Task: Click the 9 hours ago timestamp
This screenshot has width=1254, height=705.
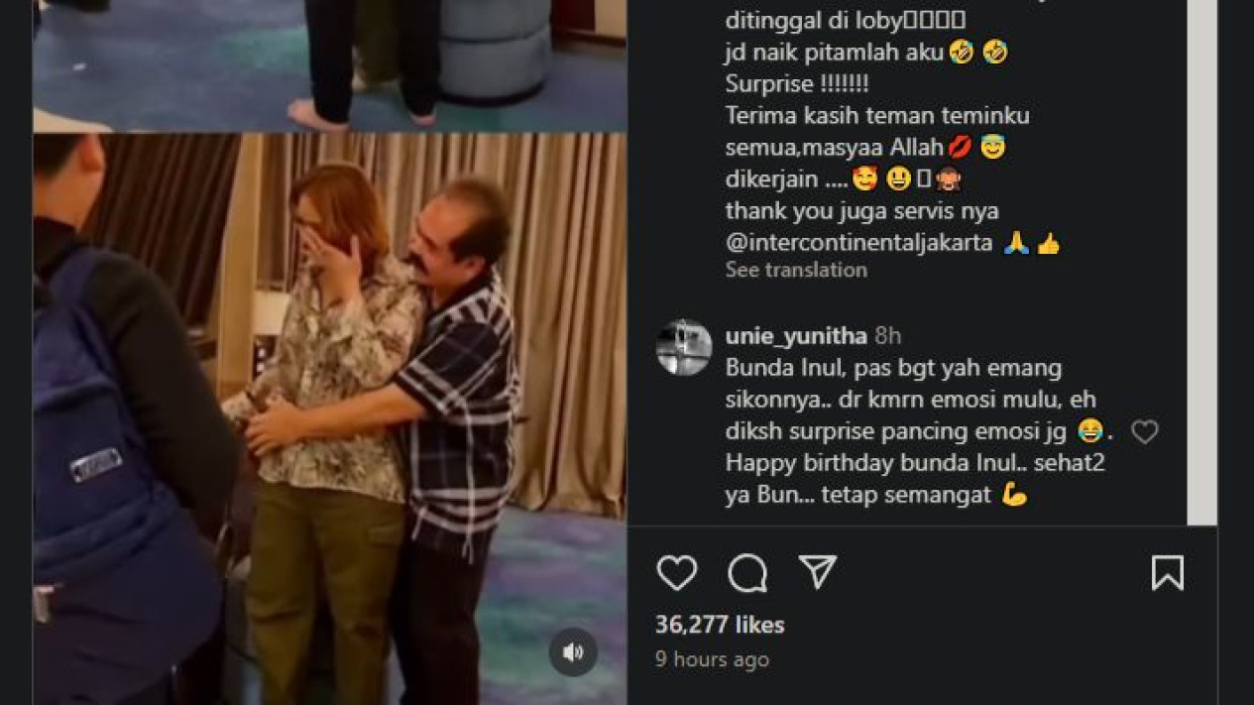Action: click(x=712, y=658)
